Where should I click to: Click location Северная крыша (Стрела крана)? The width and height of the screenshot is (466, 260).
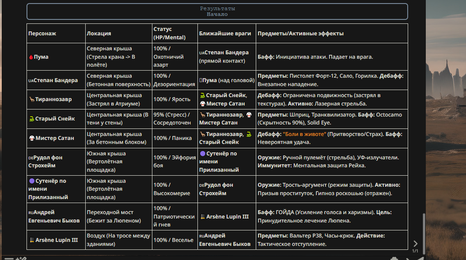point(111,57)
